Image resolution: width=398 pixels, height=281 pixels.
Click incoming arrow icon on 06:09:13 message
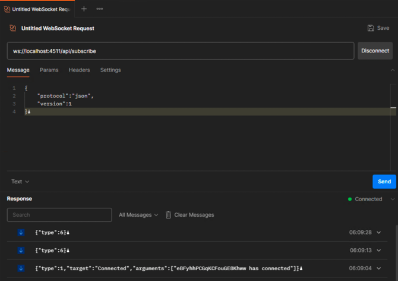point(21,251)
